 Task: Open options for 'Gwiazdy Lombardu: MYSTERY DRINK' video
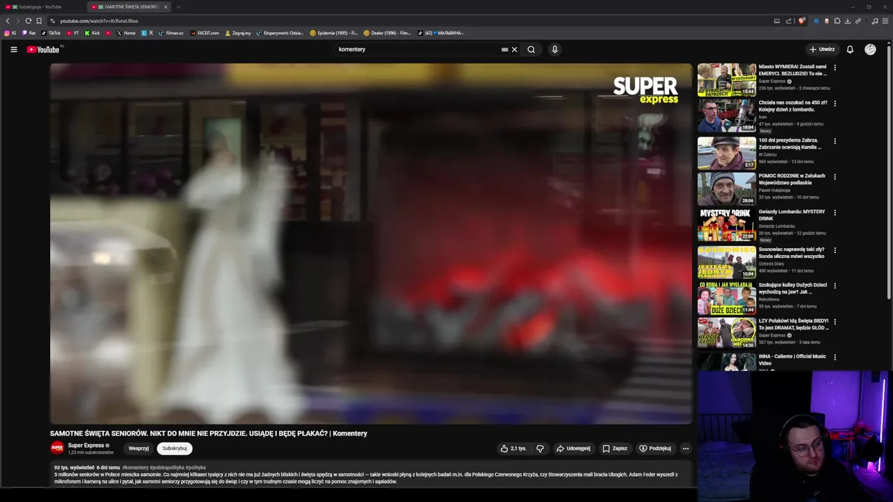pyautogui.click(x=834, y=213)
